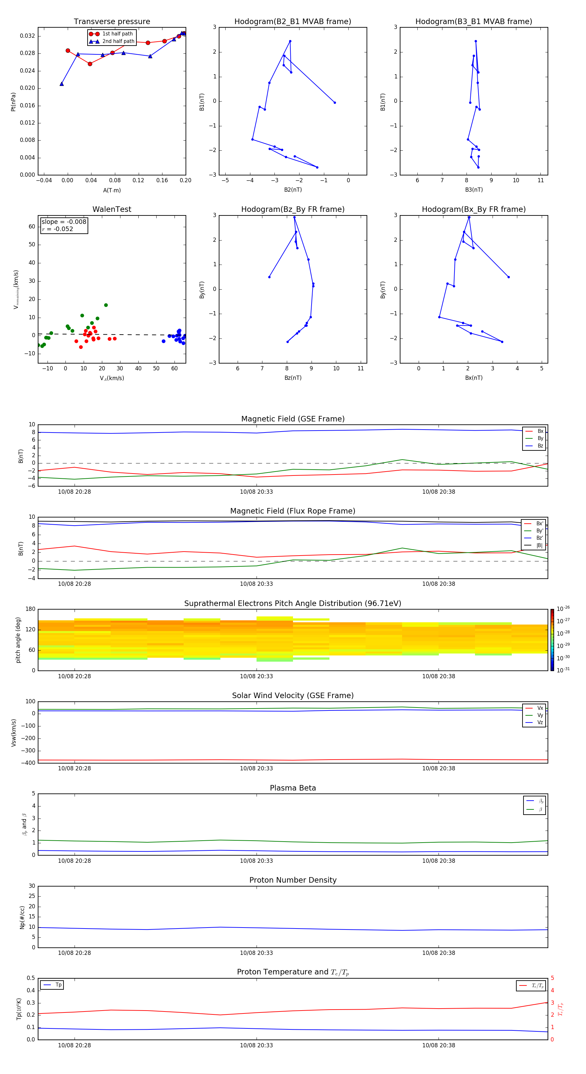The image size is (586, 1074).
Task: Click the "Np(#/cc)" y-axis label
Action: 22,917
